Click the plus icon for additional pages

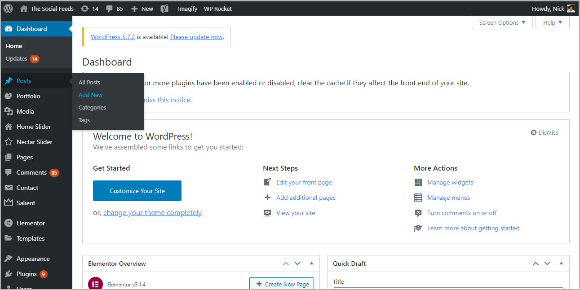coord(268,198)
